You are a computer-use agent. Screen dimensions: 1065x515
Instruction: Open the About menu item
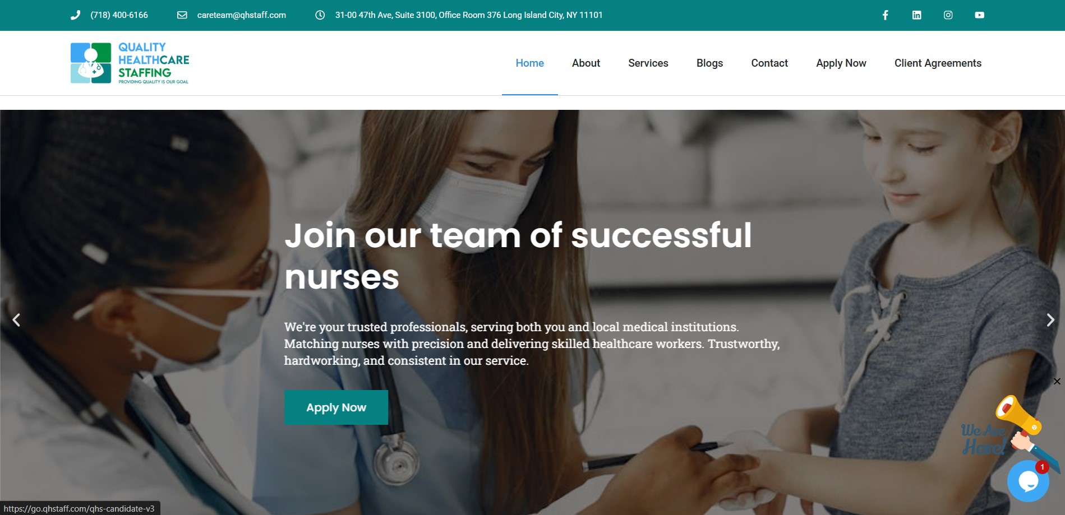point(585,63)
